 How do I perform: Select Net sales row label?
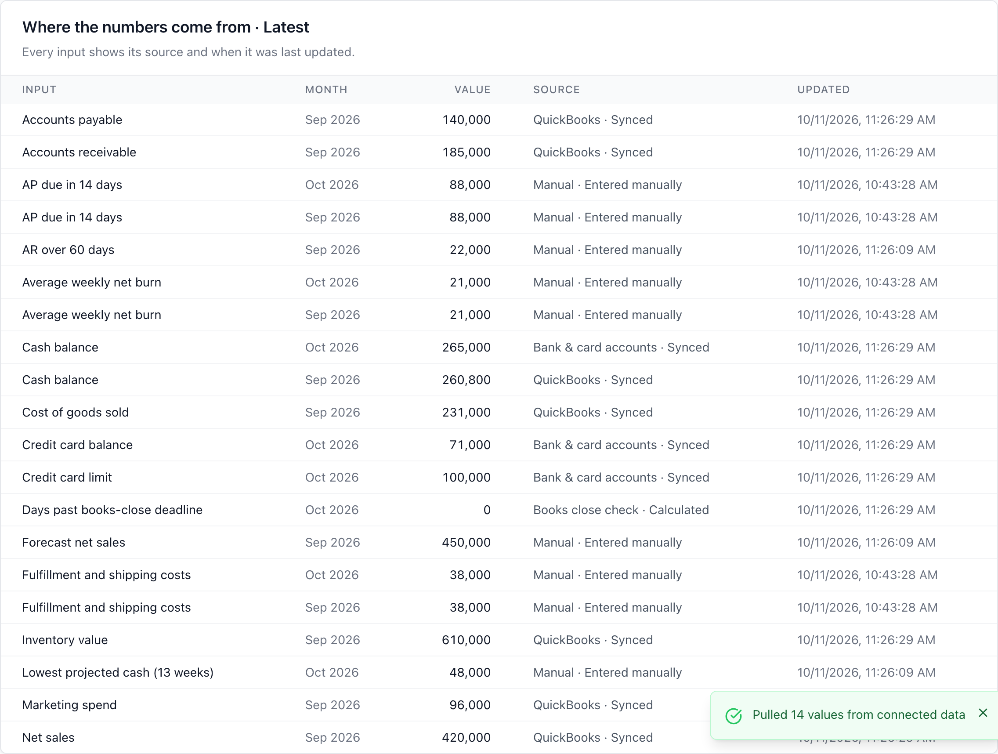coord(48,737)
